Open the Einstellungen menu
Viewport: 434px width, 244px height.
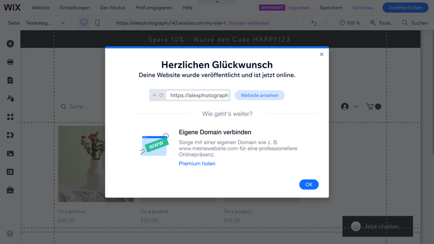point(75,8)
